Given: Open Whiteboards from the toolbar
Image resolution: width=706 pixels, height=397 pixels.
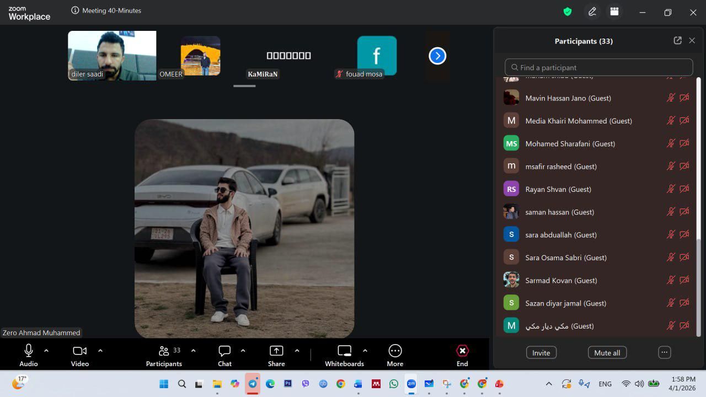Looking at the screenshot, I should coord(344,355).
